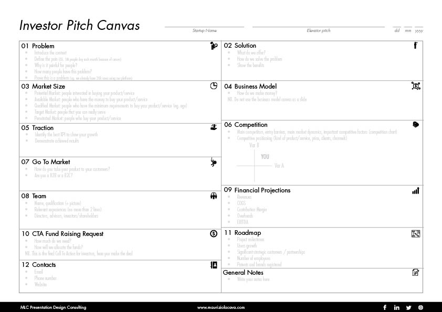The width and height of the screenshot is (442, 312).
Task: Open the Twitter link in footer
Action: pos(409,308)
